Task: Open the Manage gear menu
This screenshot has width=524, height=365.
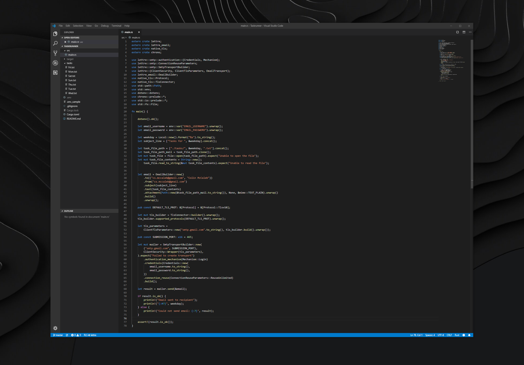Action: [x=55, y=328]
